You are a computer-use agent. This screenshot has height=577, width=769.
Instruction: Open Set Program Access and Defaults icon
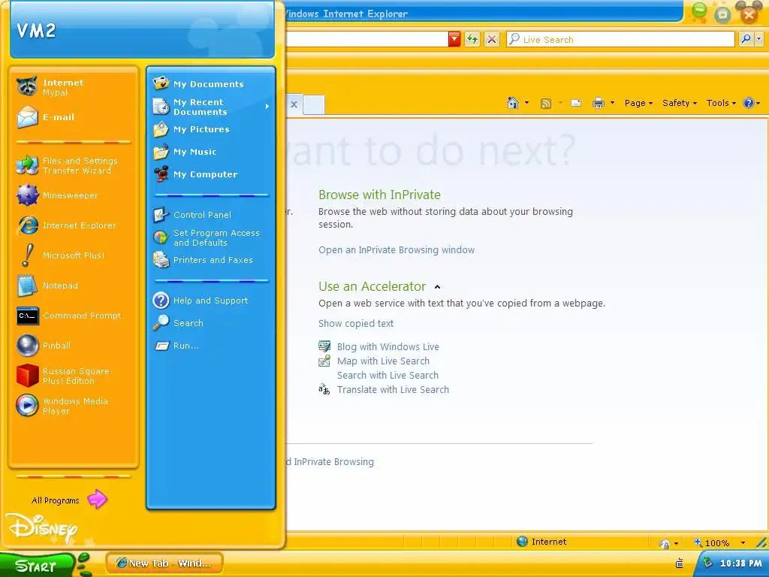point(161,237)
